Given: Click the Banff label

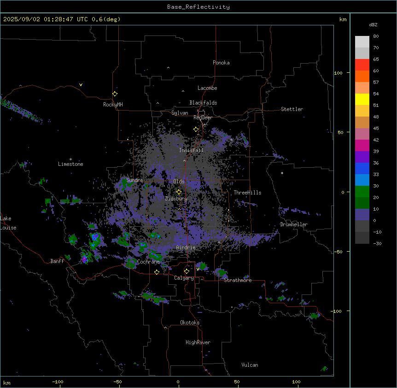Looking at the screenshot, I should 57,261.
